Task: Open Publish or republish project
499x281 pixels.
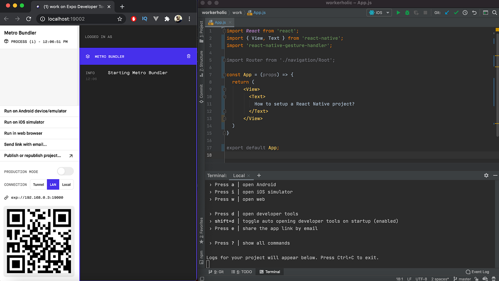Action: point(32,156)
